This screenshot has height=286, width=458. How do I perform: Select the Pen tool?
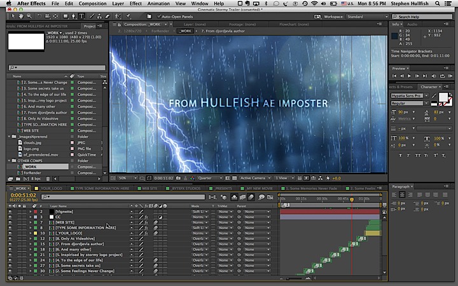(73, 17)
